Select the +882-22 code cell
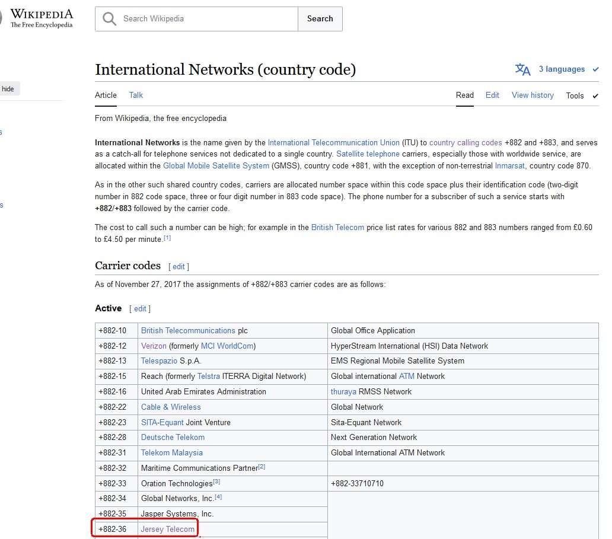The image size is (612, 539). click(116, 407)
